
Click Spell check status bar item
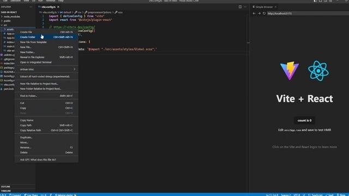click(329, 195)
